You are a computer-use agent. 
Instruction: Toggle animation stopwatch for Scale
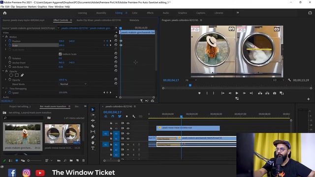[10, 45]
